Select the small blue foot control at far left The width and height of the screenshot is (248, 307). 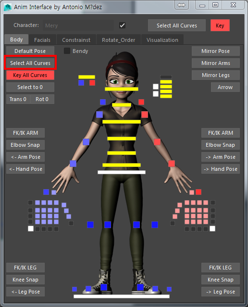pos(74,289)
